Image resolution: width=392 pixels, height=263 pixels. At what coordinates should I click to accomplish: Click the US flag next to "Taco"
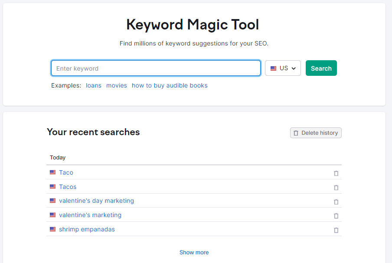click(52, 172)
